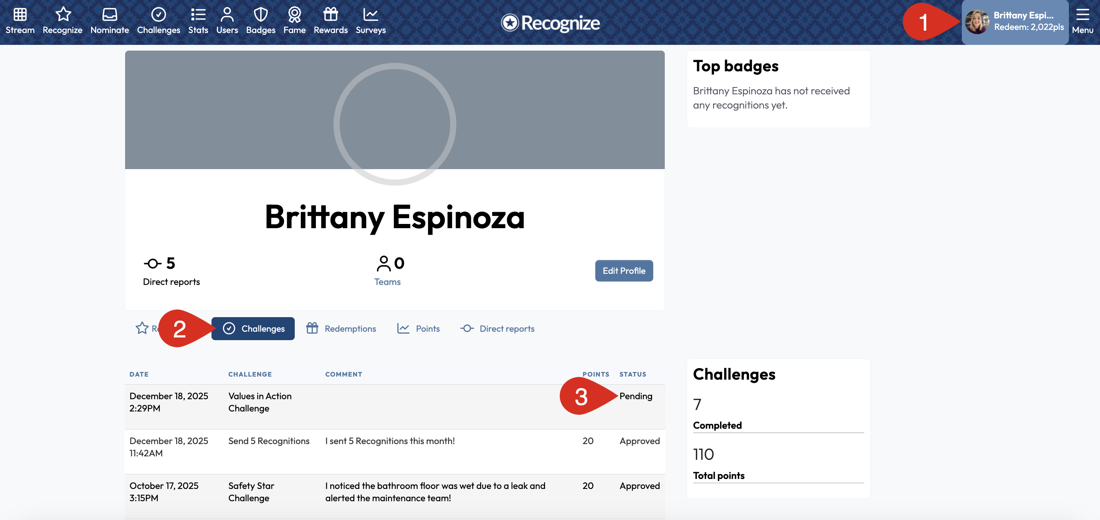Open the Teams link
The width and height of the screenshot is (1100, 520).
pos(387,281)
